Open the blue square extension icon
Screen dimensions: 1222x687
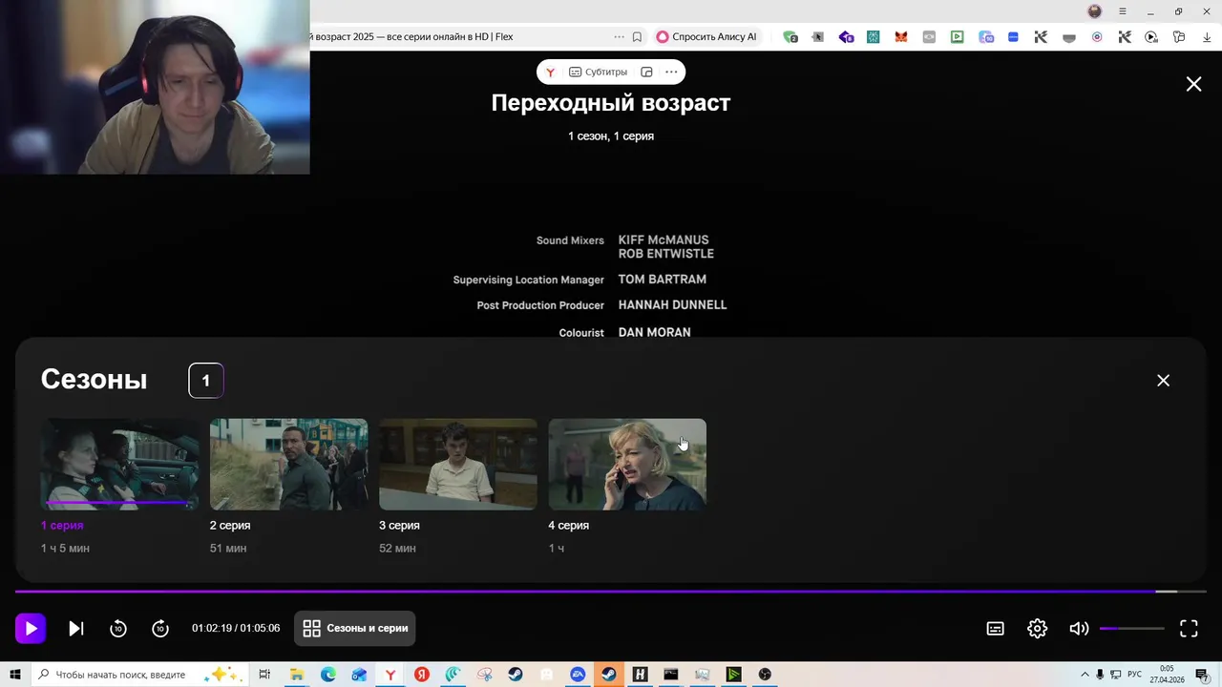click(x=1013, y=36)
